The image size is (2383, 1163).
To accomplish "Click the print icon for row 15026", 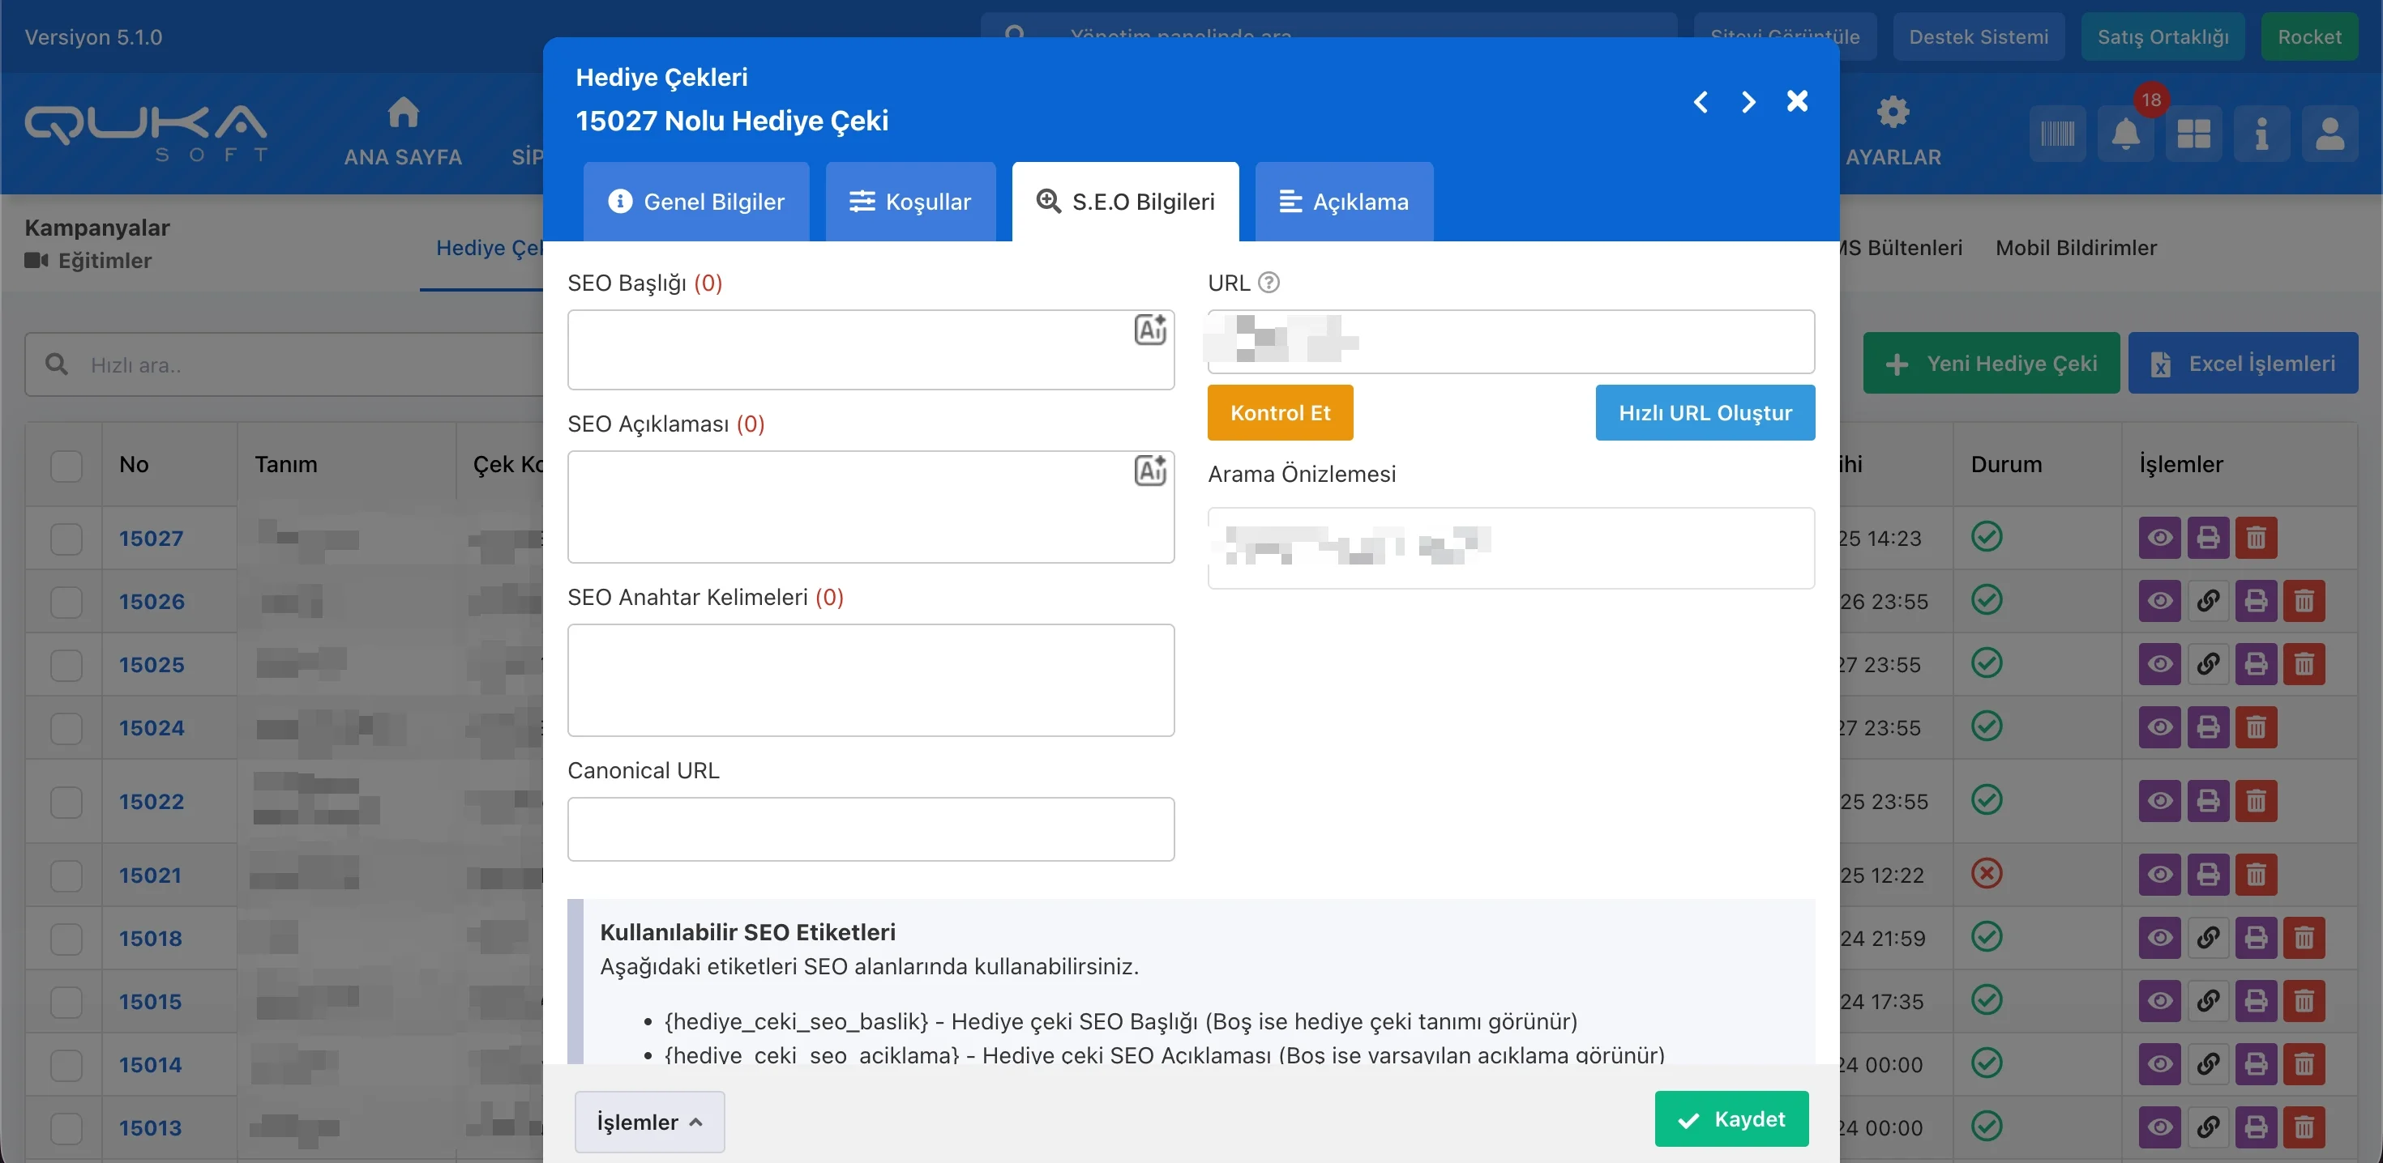I will point(2255,601).
